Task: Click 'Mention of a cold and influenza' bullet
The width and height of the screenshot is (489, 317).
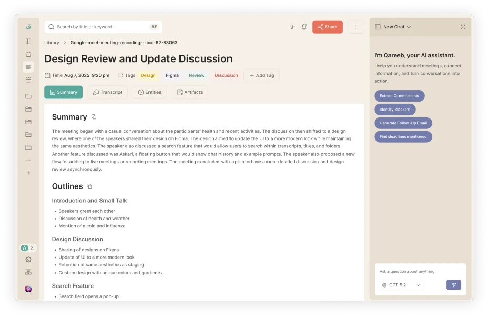Action: tap(92, 226)
